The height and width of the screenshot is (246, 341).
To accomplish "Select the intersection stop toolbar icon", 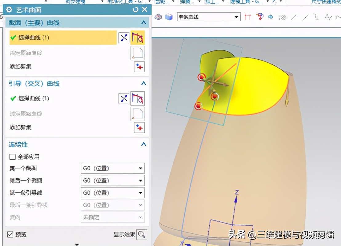I will tap(248, 17).
